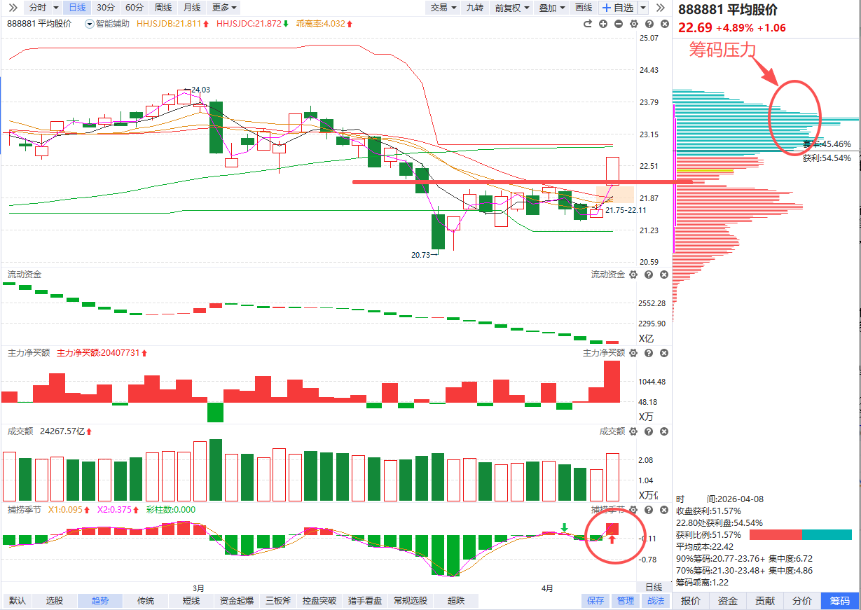Open the 更多 periods dropdown
This screenshot has height=610, width=861.
pyautogui.click(x=224, y=8)
